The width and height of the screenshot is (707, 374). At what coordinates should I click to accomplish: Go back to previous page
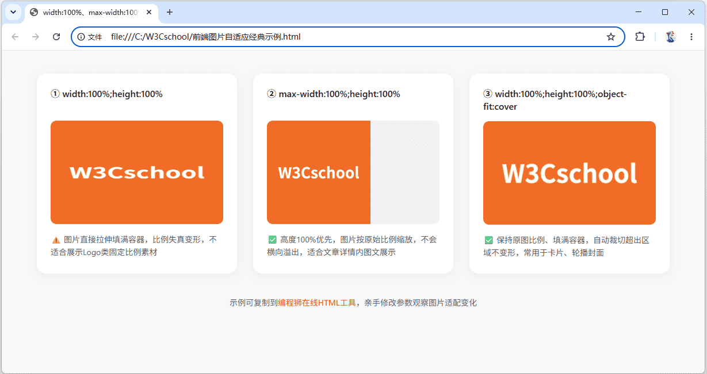coord(16,37)
